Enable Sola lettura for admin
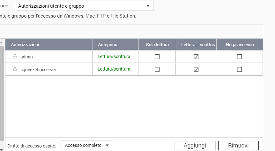This screenshot has height=151, width=275. click(x=157, y=57)
